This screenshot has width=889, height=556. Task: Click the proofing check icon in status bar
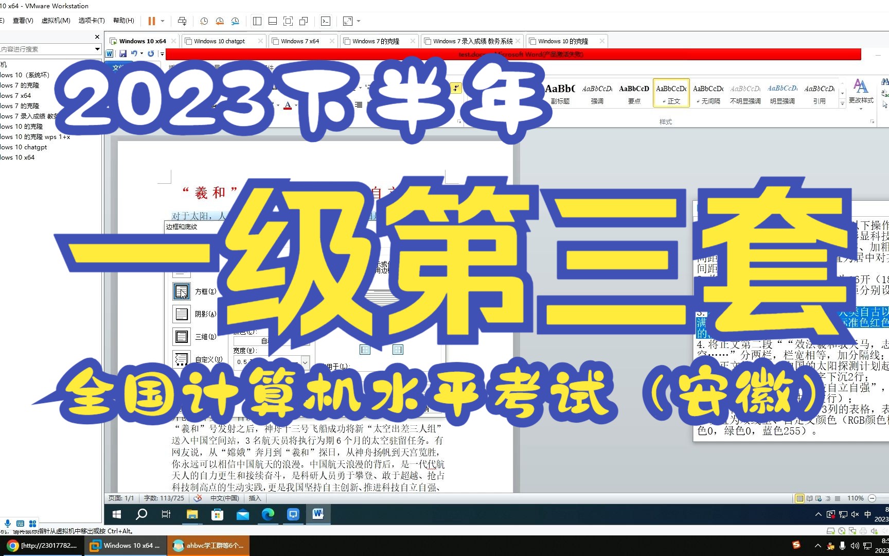tap(198, 498)
